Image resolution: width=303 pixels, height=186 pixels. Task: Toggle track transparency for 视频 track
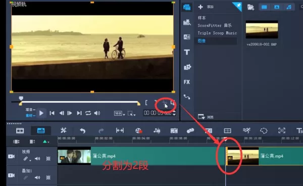point(48,159)
